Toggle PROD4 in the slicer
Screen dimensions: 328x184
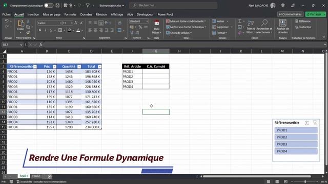[296, 151]
